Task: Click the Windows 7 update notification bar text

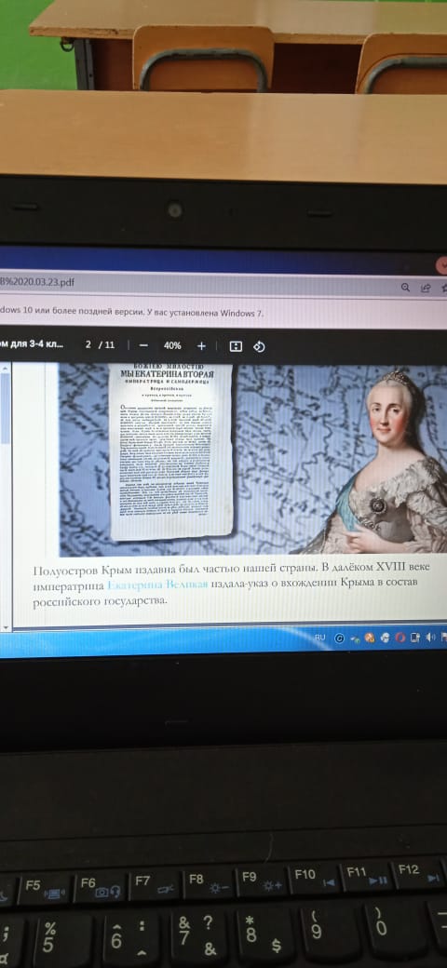Action: tap(131, 313)
